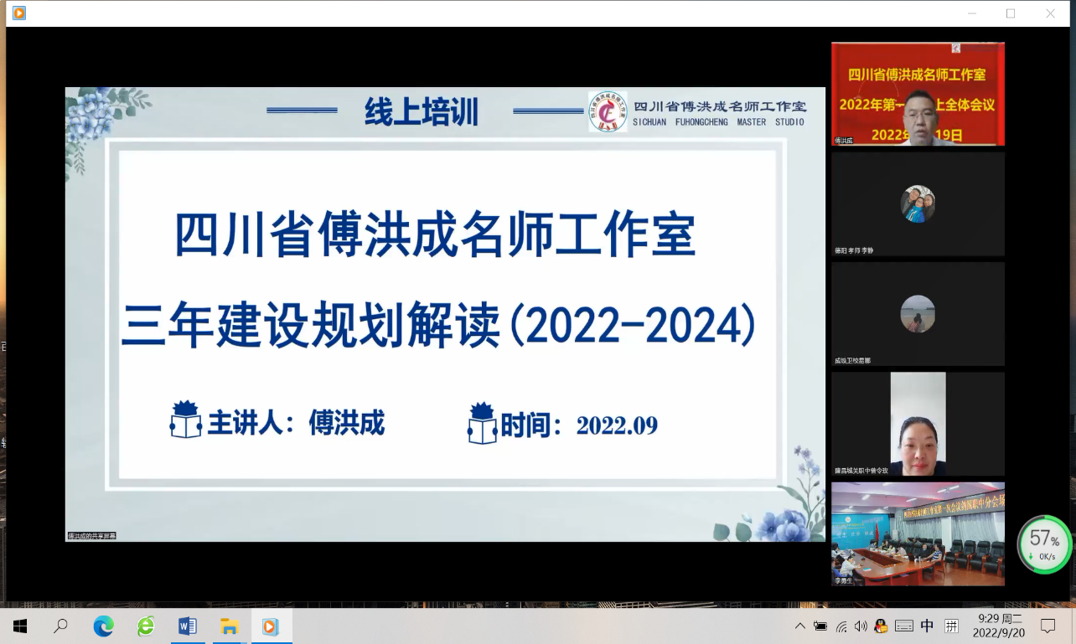Click the player app icon in title bar
Viewport: 1076px width, 644px height.
[18, 13]
